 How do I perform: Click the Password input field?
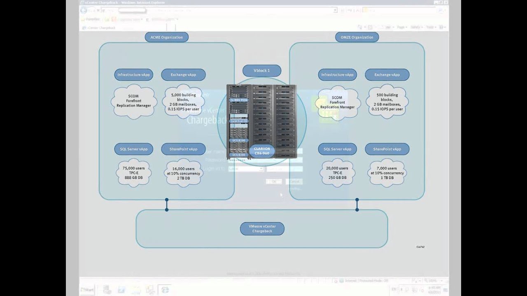click(266, 160)
